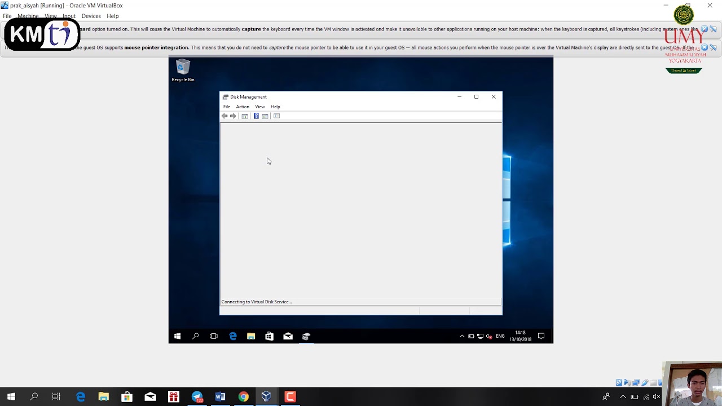Viewport: 722px width, 406px height.
Task: Click VirtualBox USB status icon
Action: click(x=645, y=382)
